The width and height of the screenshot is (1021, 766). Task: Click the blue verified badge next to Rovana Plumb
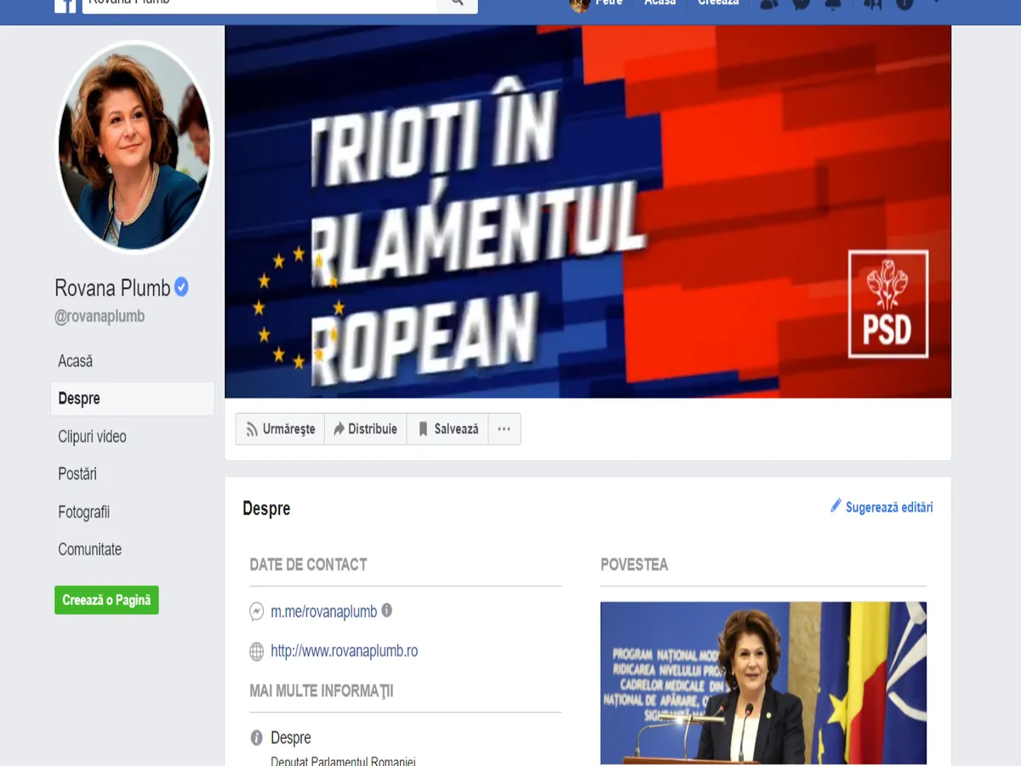(181, 288)
